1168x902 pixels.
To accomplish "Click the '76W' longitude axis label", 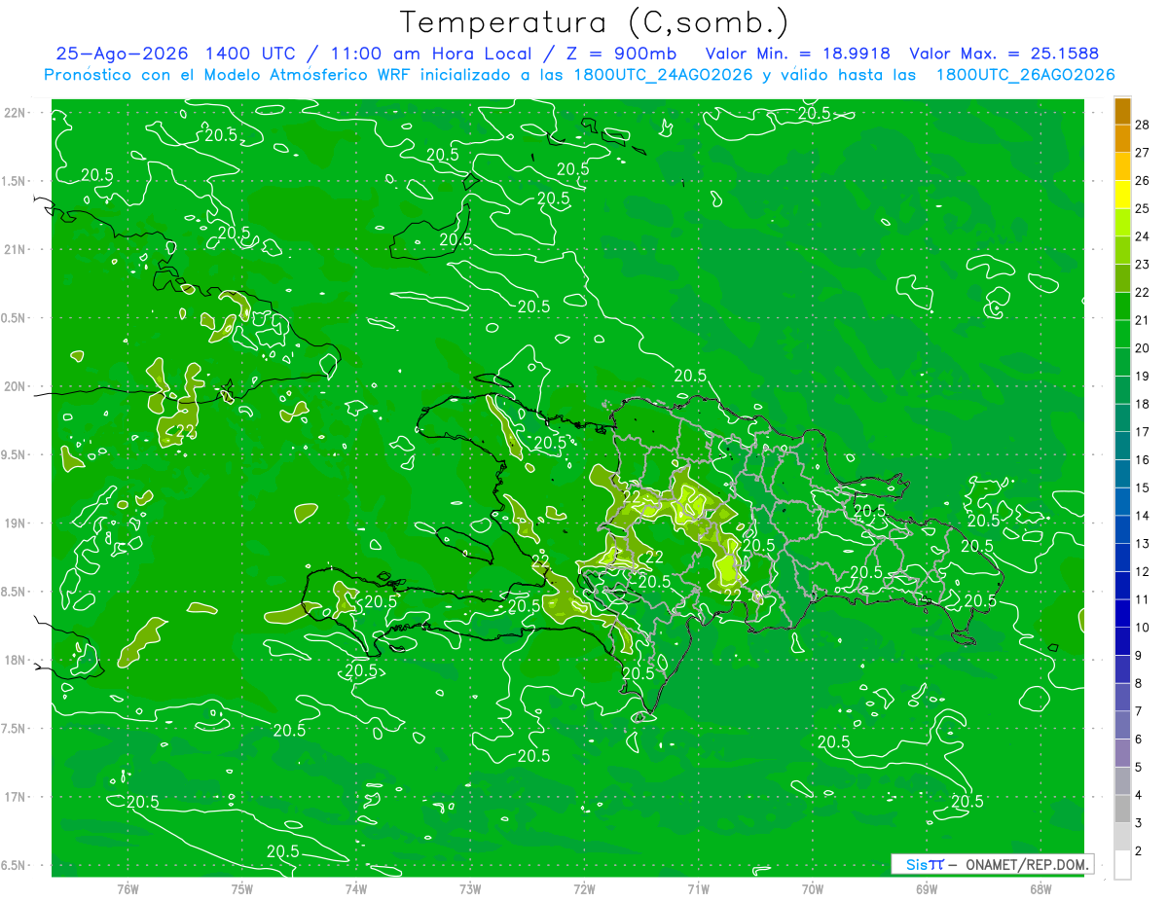I will point(128,888).
